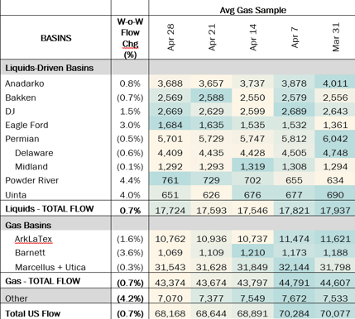This screenshot has width=355, height=319.
Task: Click the Permian Apr 28 value 5,701
Action: coord(170,139)
